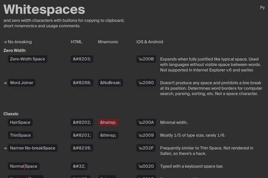Copy the Zero-Width Space character
268x178 pixels.
[x=28, y=59]
